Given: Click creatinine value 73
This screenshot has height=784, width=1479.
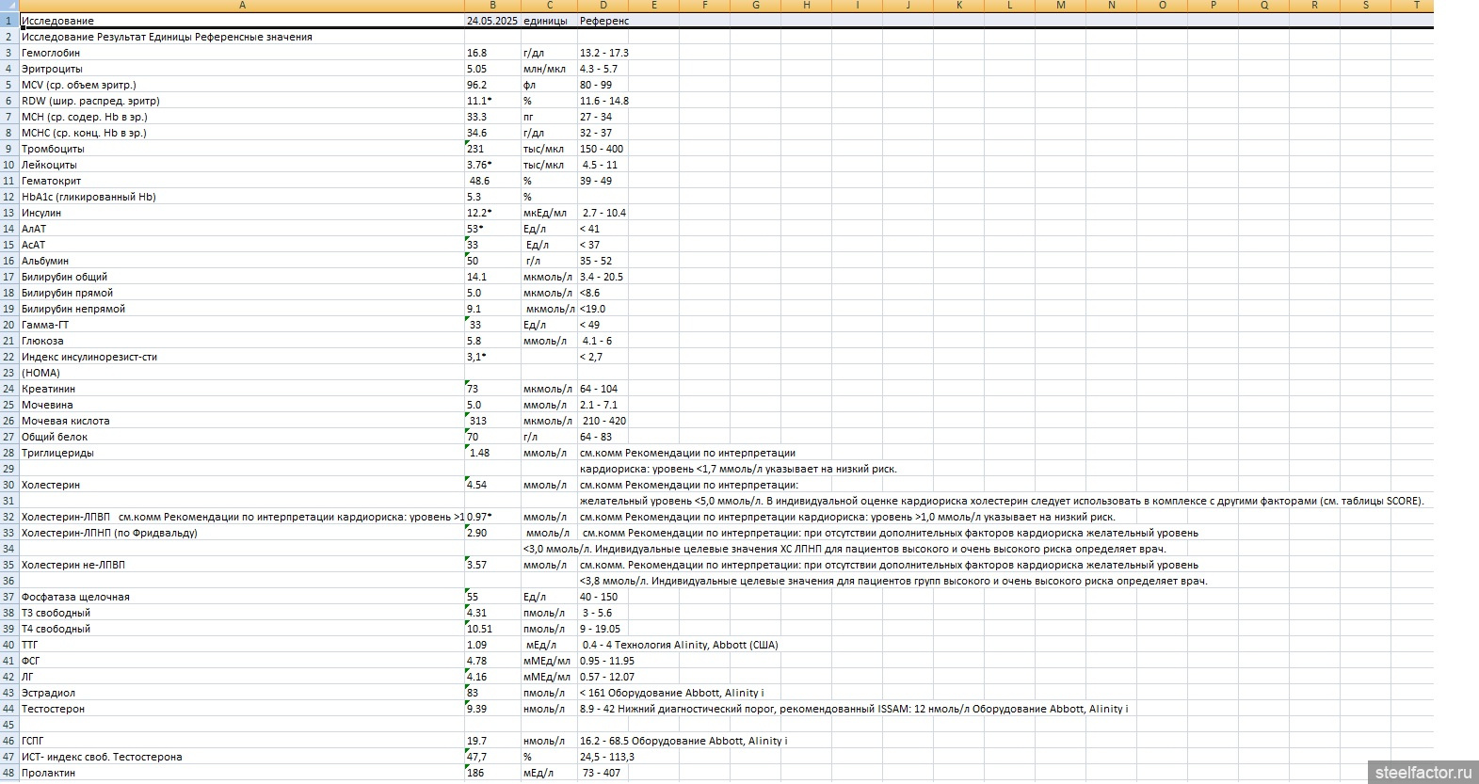Looking at the screenshot, I should click(492, 389).
